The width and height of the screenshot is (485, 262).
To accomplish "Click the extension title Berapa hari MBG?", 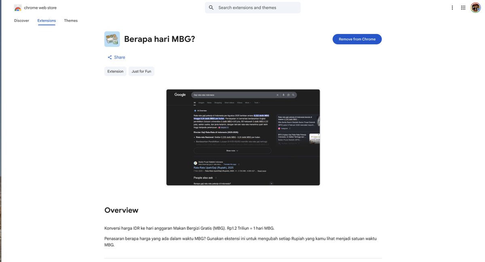I will 159,38.
